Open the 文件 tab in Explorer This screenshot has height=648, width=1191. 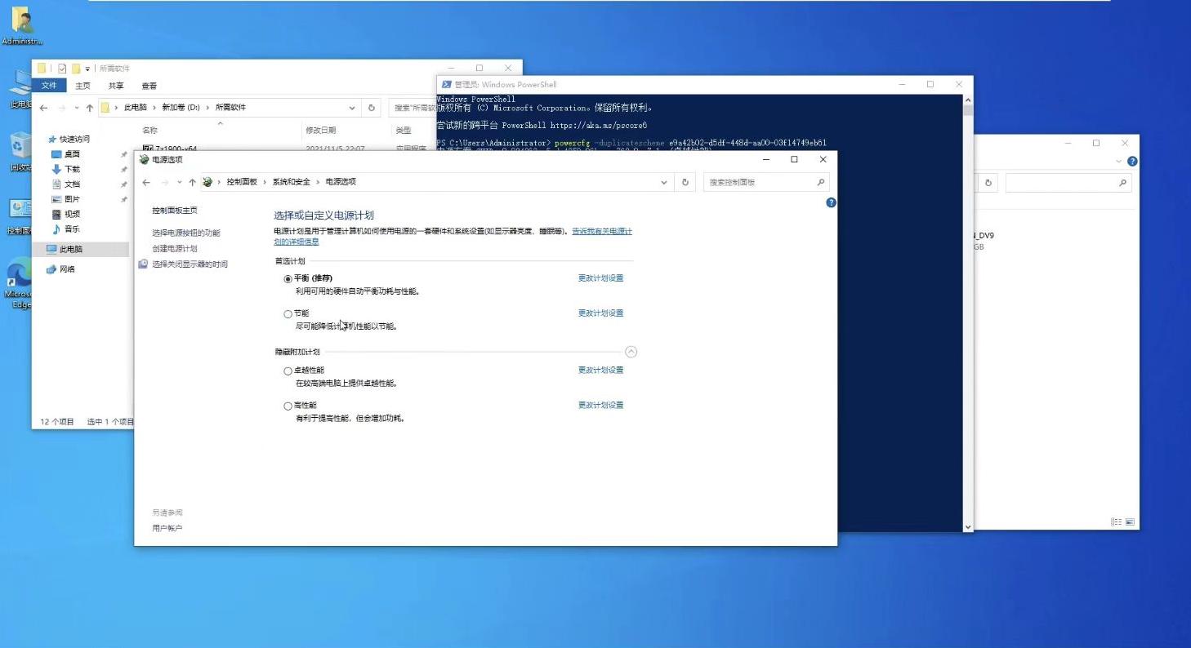point(49,86)
